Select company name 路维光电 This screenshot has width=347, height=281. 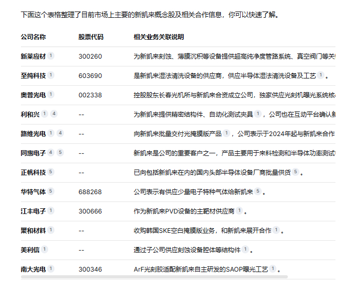33,134
